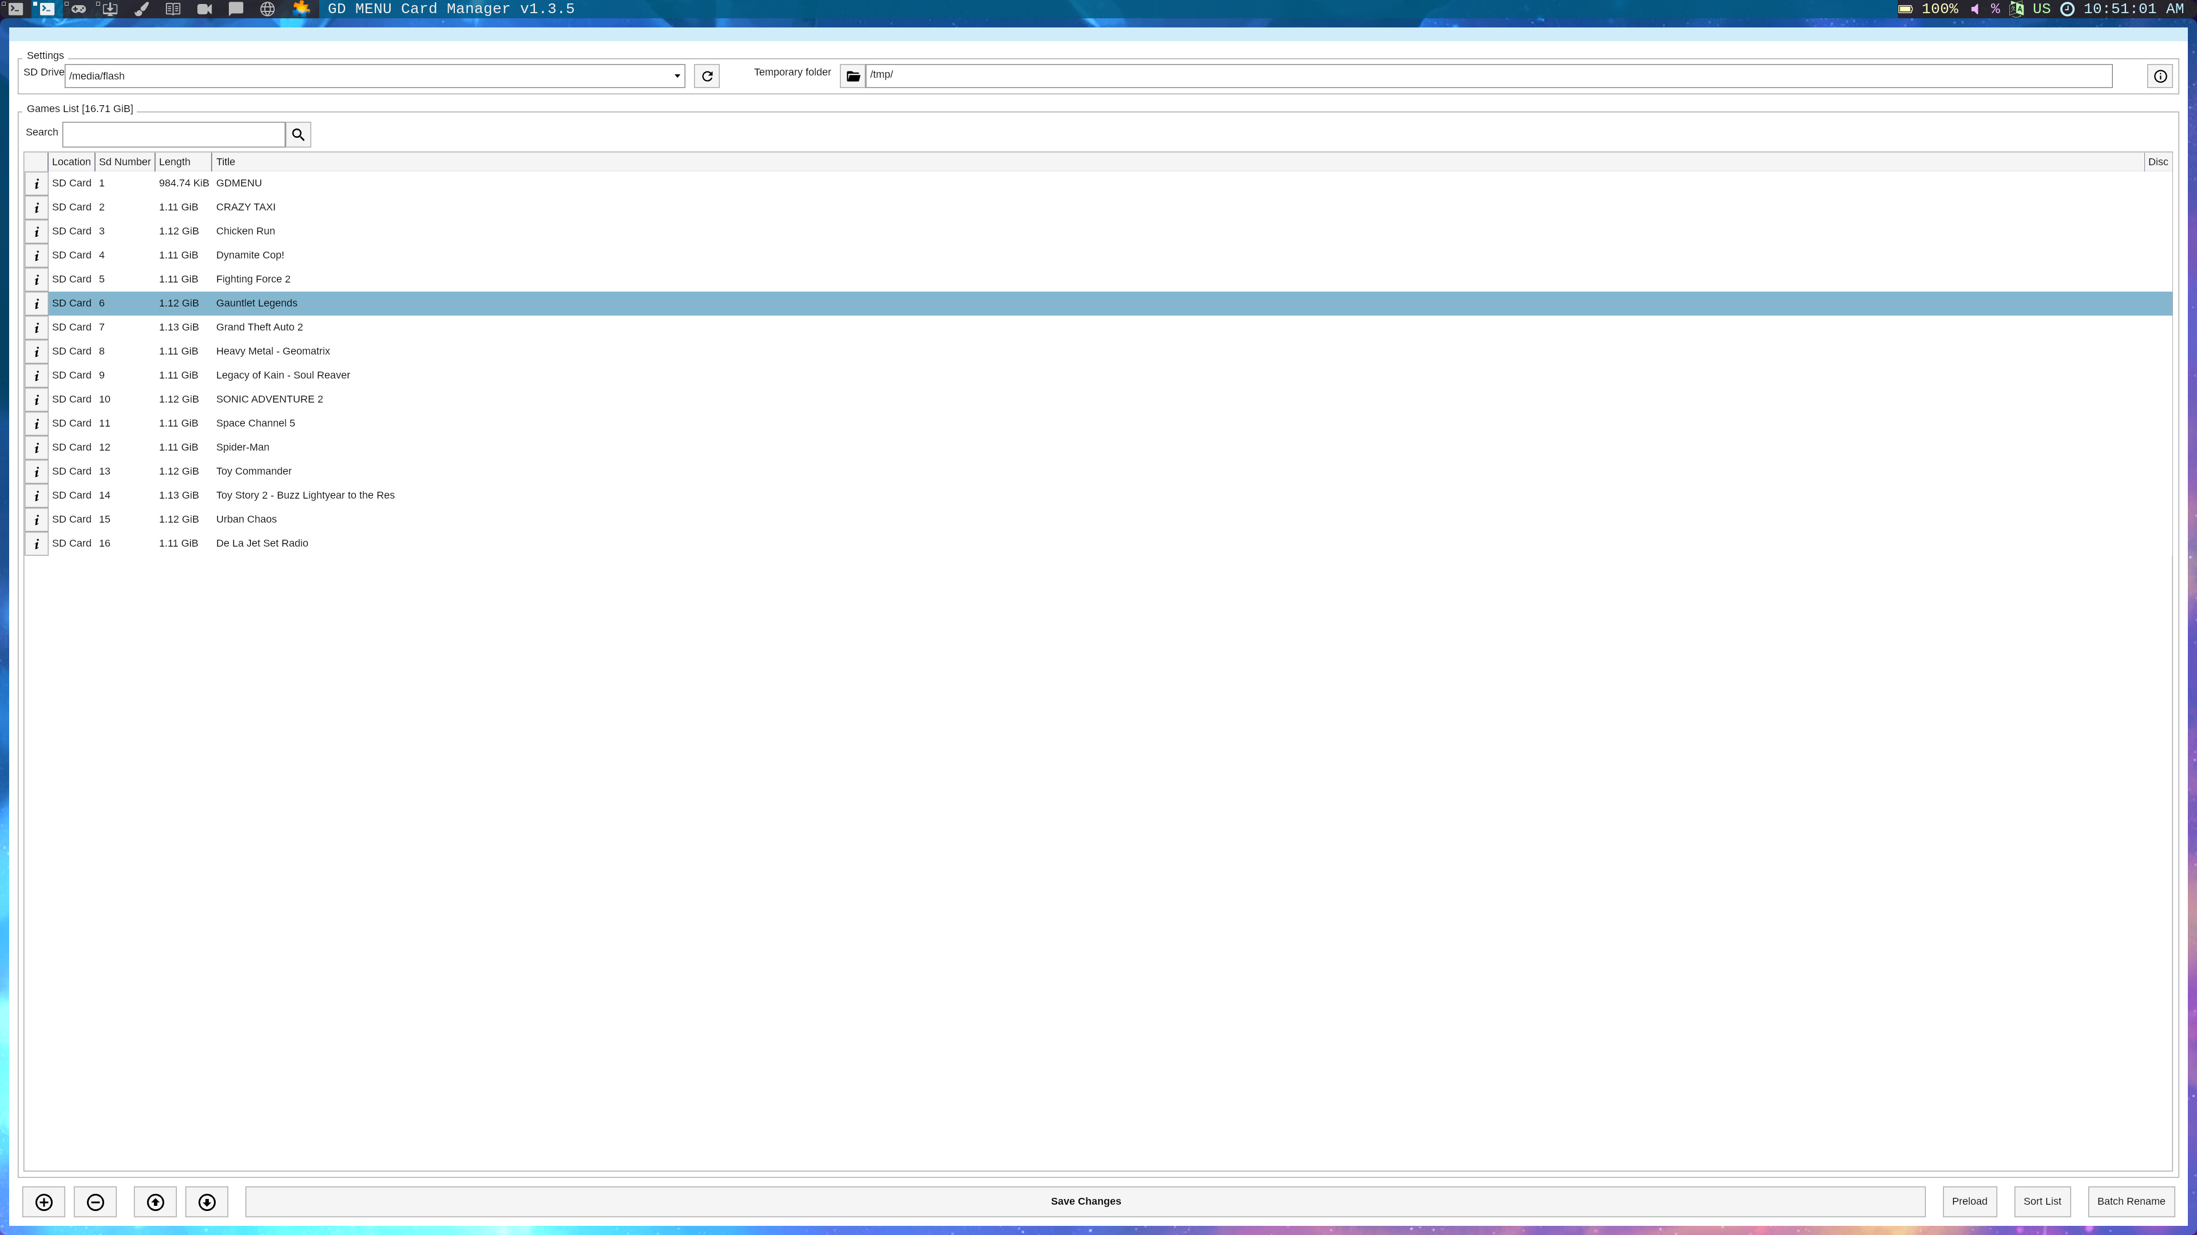Viewport: 2197px width, 1235px height.
Task: Select the GDMENU title
Action: point(239,183)
